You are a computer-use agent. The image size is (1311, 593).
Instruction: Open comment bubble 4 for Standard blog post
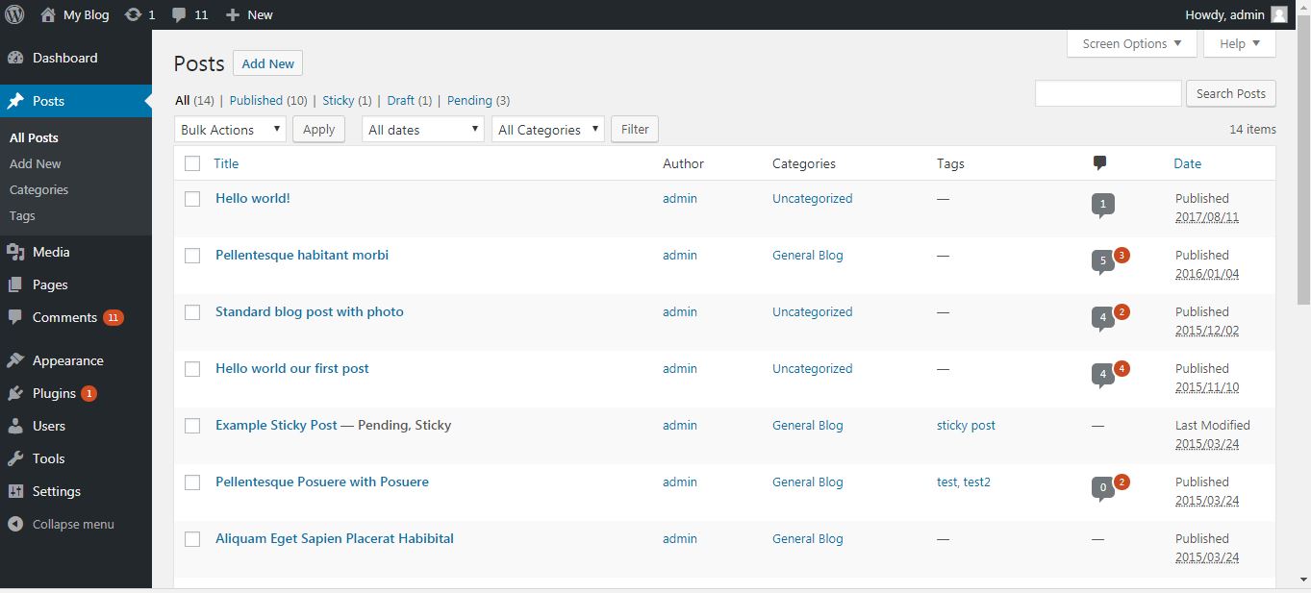1103,318
